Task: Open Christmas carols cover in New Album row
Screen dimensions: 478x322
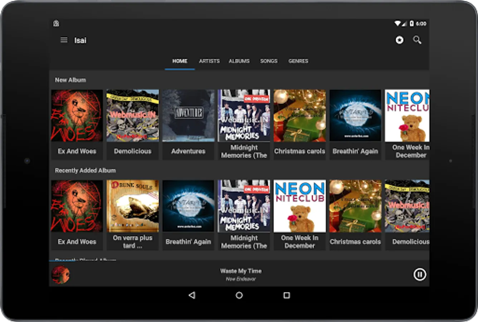Action: 300,116
